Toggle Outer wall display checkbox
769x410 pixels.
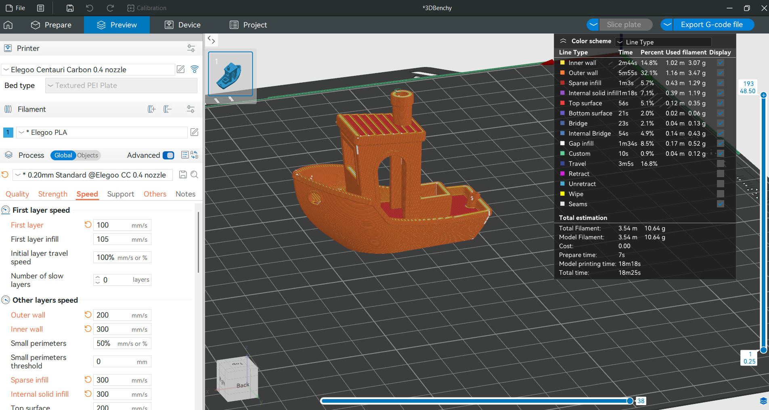(x=721, y=73)
